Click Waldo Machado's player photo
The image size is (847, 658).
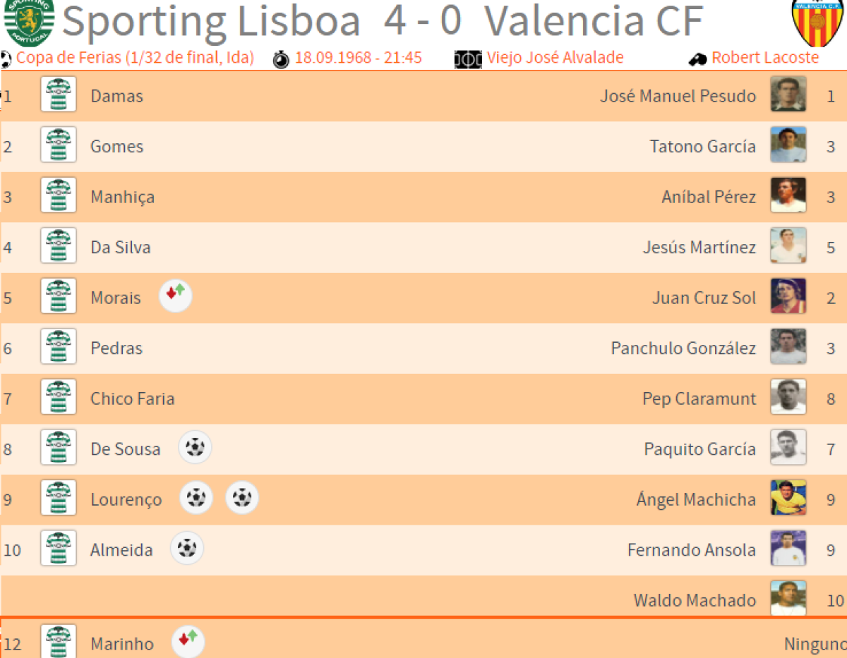[x=788, y=599]
